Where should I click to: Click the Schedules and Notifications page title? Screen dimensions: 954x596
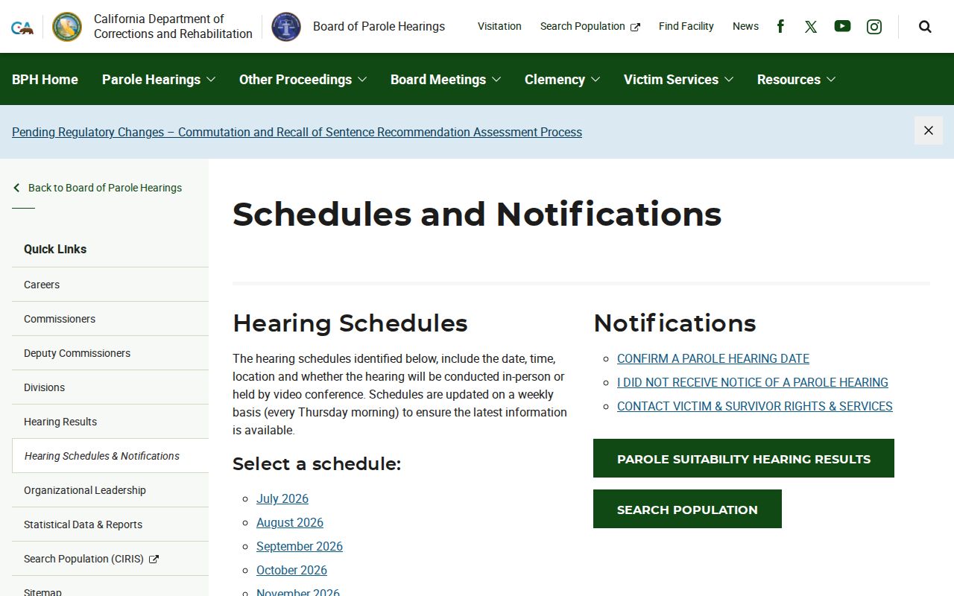(x=477, y=214)
